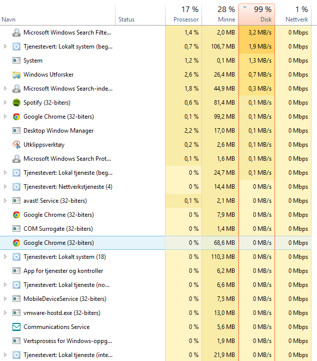The image size is (317, 361).
Task: Click the 2,2 % processor value
Action: coord(191,131)
